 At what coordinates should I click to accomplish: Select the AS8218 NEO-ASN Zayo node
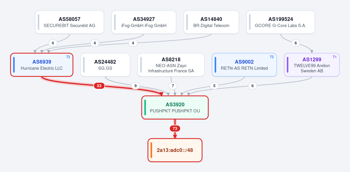(x=171, y=65)
